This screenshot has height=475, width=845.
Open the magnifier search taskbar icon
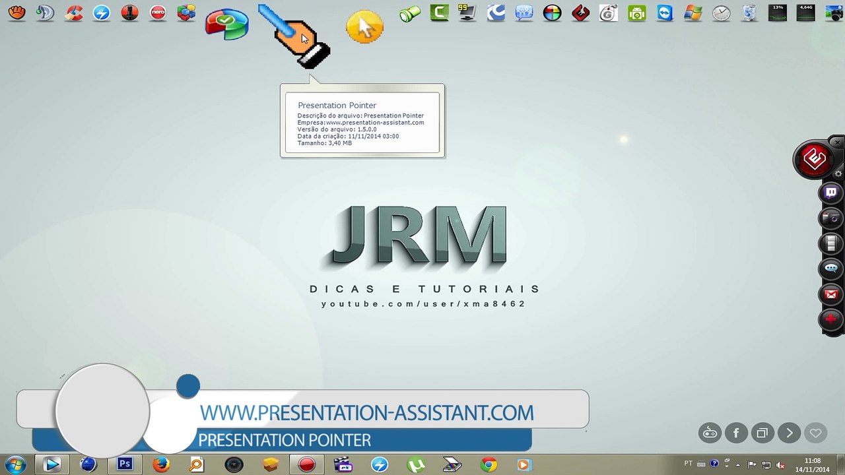[x=197, y=464]
